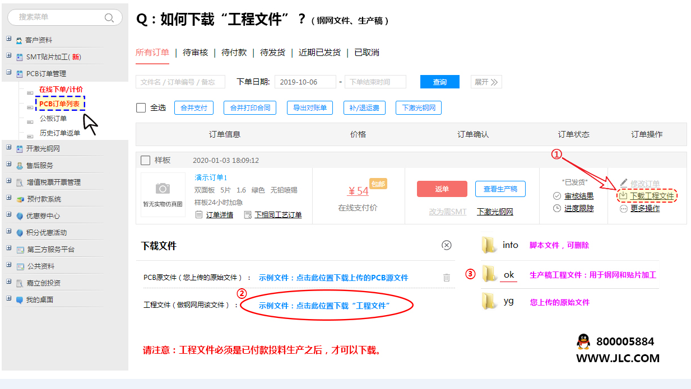Click the trash icon beside PCB source file
Viewport: 691px width, 389px height.
447,278
